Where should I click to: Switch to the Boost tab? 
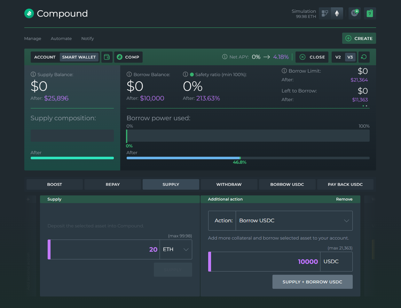tap(55, 184)
